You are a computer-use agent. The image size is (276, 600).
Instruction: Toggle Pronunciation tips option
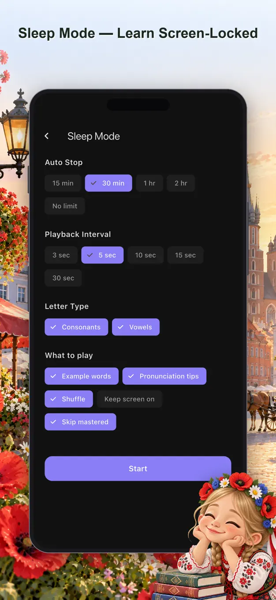[164, 376]
